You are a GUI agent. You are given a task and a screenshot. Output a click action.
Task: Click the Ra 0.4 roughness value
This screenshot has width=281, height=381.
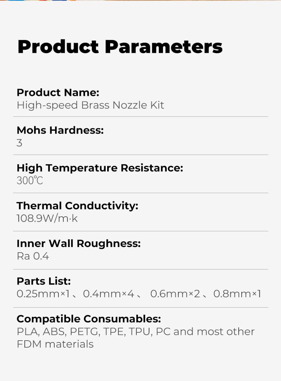33,256
